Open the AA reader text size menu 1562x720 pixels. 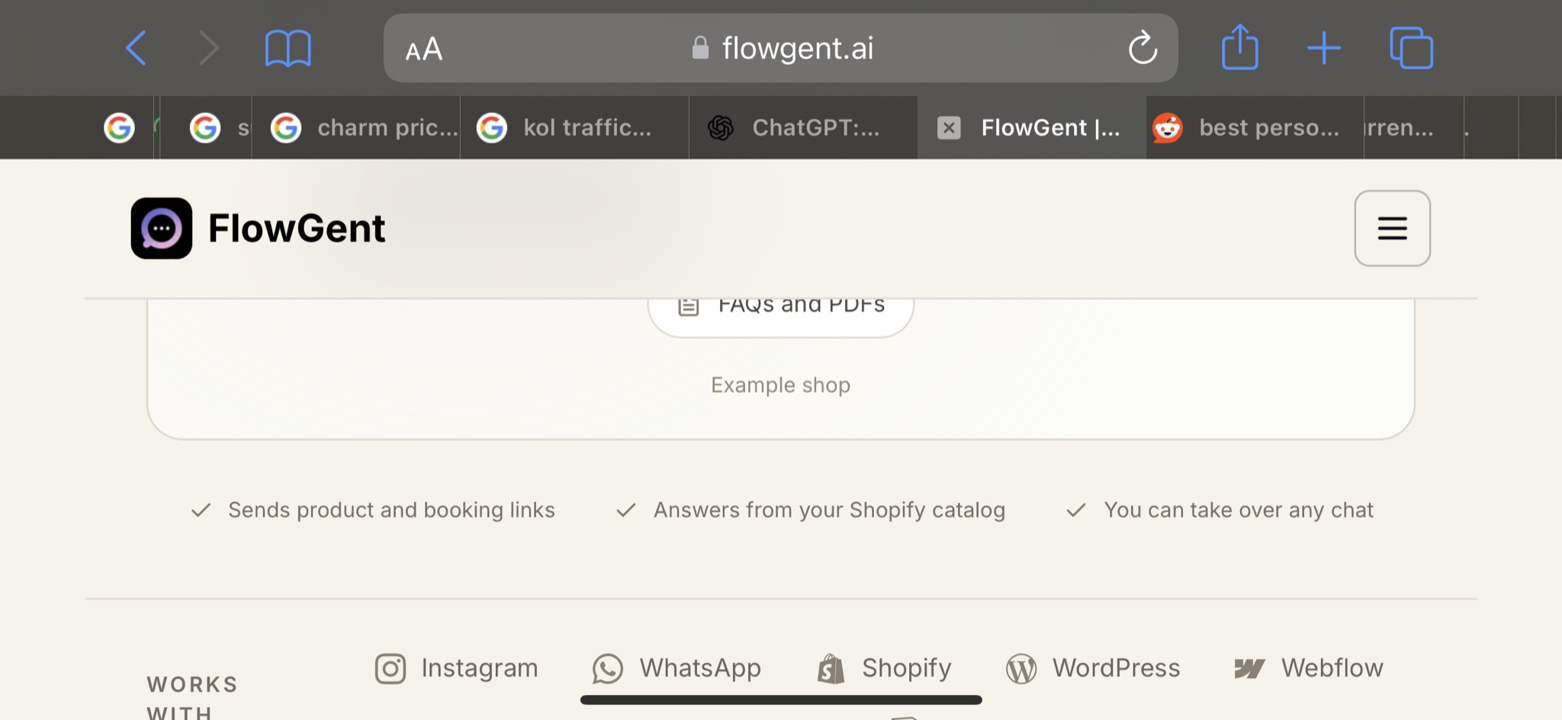coord(424,50)
